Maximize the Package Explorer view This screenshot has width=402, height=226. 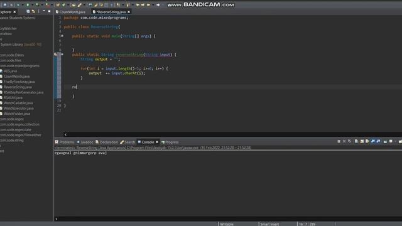click(x=49, y=11)
